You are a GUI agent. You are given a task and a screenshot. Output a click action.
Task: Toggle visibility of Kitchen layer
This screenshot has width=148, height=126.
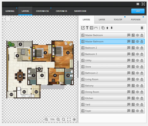[137, 98]
